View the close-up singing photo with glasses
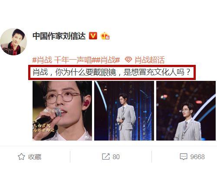 coord(62,111)
